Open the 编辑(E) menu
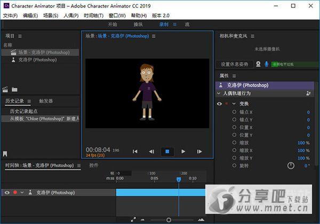The image size is (320, 224). click(30, 15)
